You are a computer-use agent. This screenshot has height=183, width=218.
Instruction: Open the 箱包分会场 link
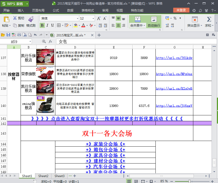(x=105, y=149)
